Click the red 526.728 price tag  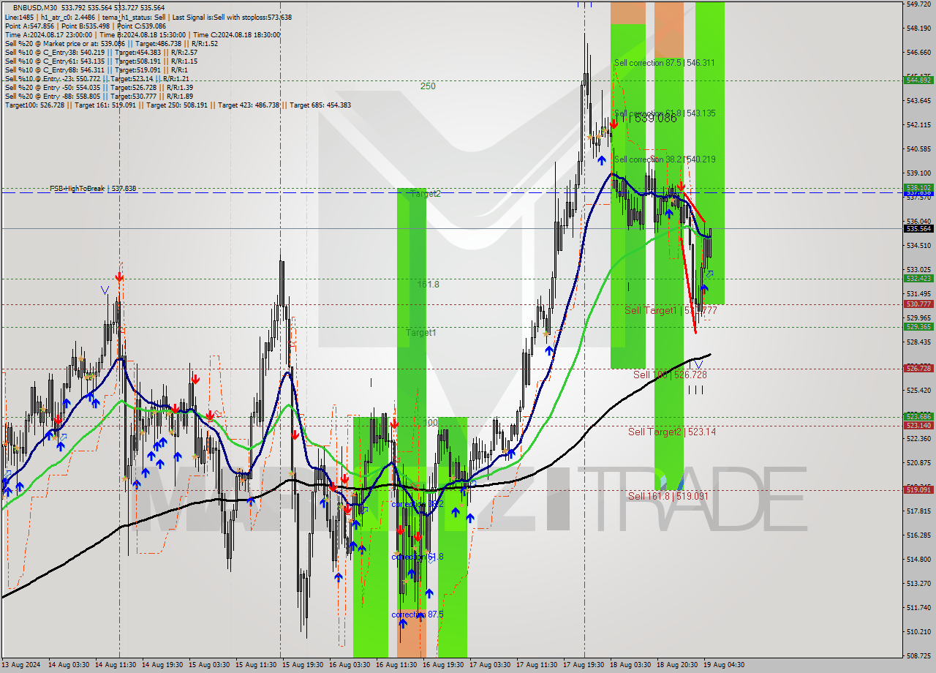[918, 368]
